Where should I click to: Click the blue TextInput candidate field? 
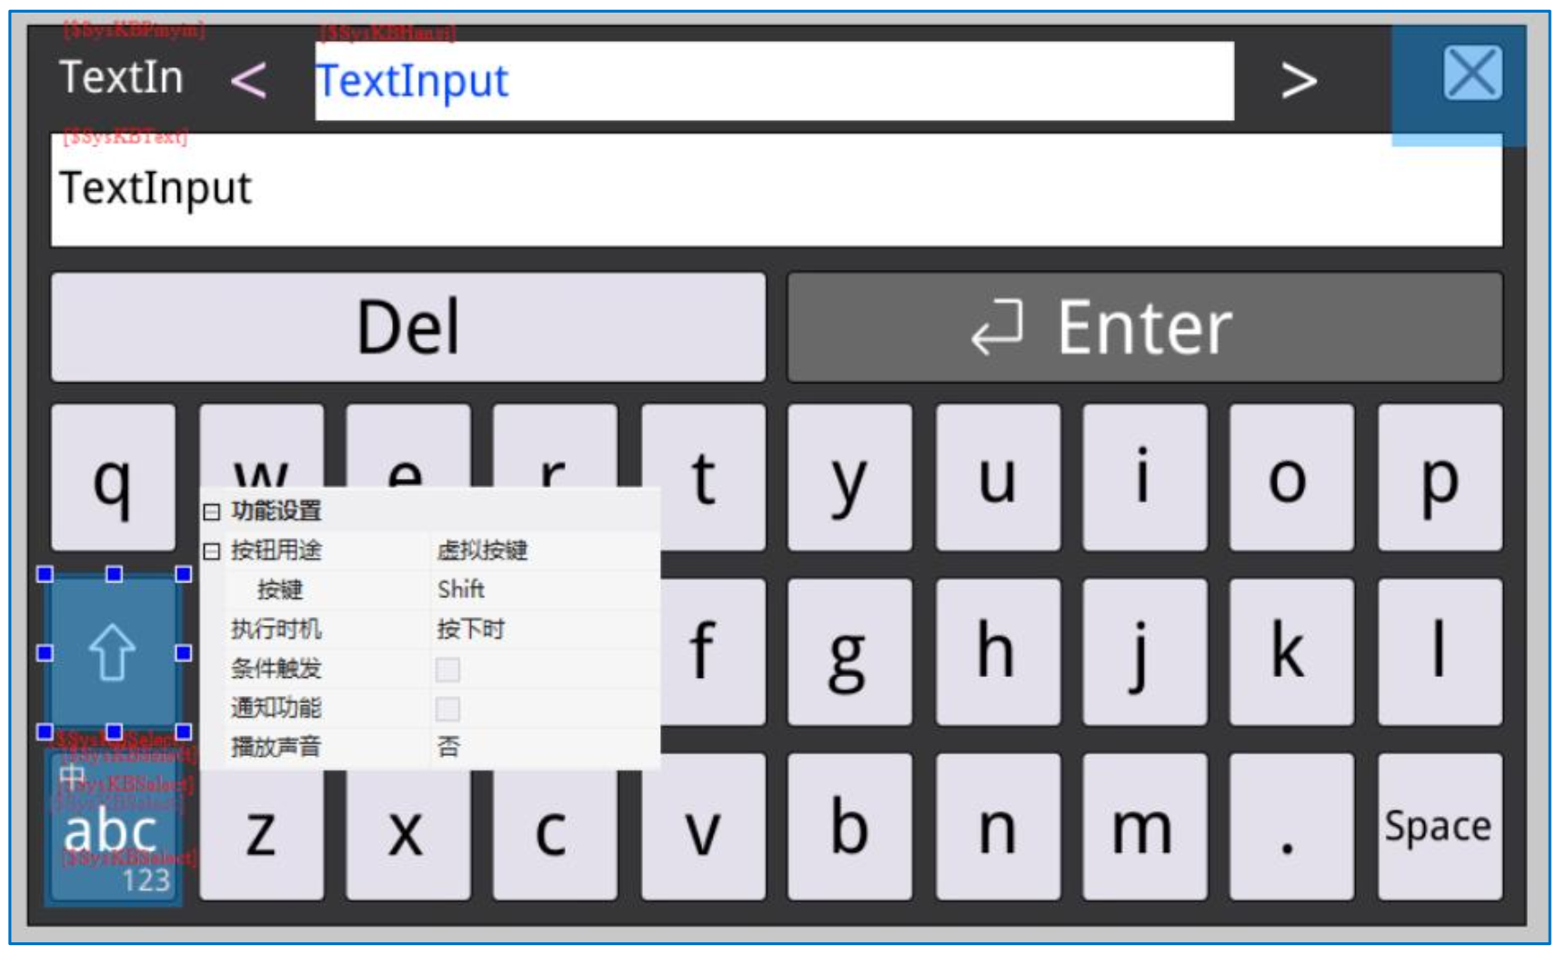(x=773, y=81)
